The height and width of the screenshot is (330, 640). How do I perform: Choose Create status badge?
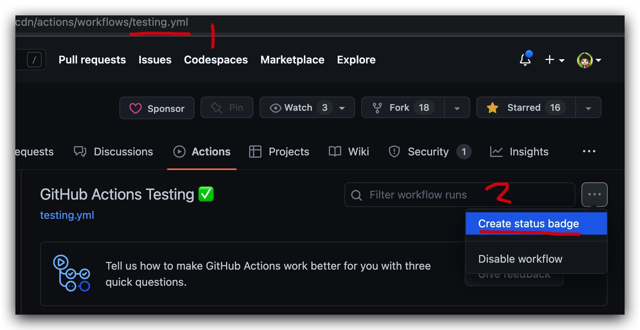(536, 224)
